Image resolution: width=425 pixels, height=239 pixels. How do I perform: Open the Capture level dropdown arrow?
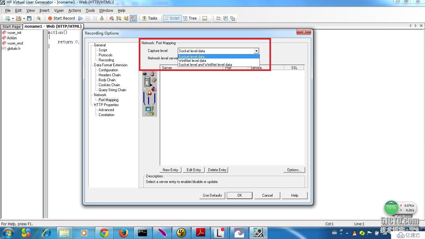(256, 51)
